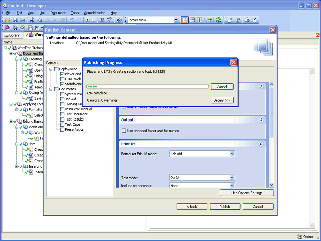Click the Undo arrow icon
The width and height of the screenshot is (321, 241).
(71, 20)
